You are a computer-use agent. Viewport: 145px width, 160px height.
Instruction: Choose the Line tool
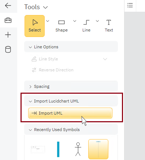point(86,26)
